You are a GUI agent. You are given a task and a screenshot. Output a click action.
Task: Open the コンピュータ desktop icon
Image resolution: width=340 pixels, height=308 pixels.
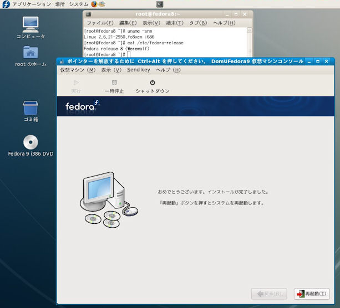point(31,24)
